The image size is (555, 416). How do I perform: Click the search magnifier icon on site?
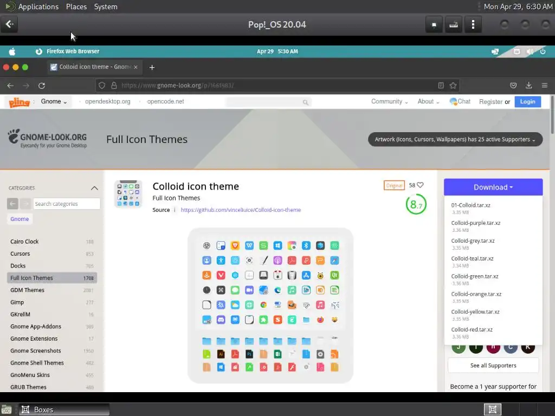pos(306,102)
